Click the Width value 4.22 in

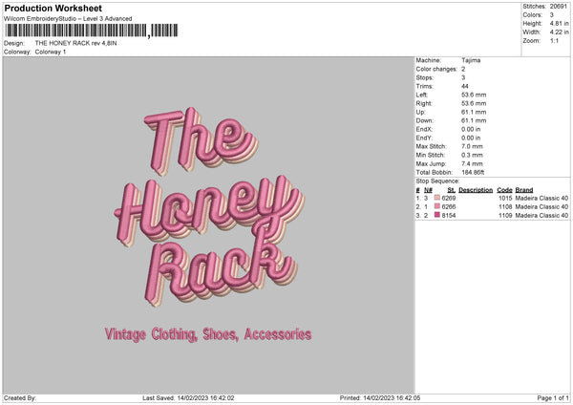tap(559, 32)
